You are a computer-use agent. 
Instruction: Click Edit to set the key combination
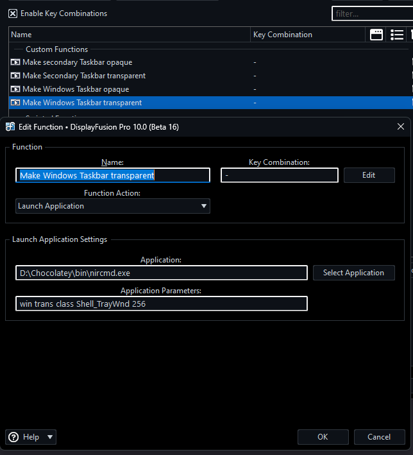point(369,175)
